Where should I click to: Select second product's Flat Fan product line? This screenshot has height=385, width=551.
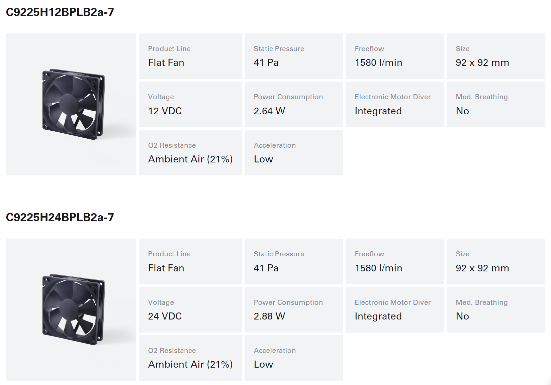click(190, 261)
